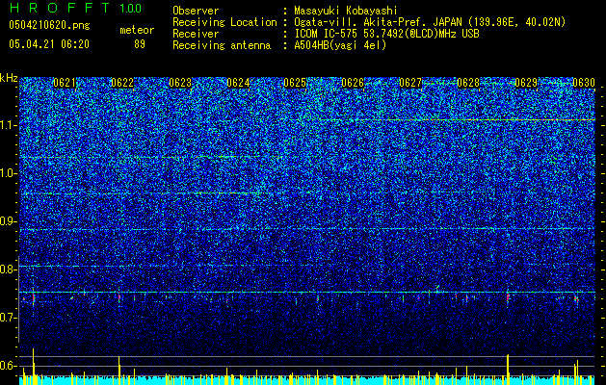Viewport: 606px width, 385px height.
Task: Click the 0624 time marker
Action: point(238,83)
